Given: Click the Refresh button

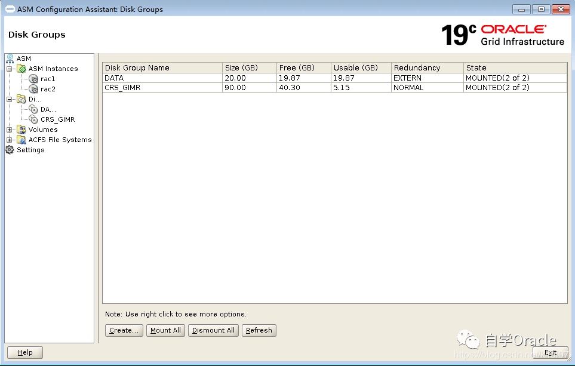Looking at the screenshot, I should click(259, 330).
